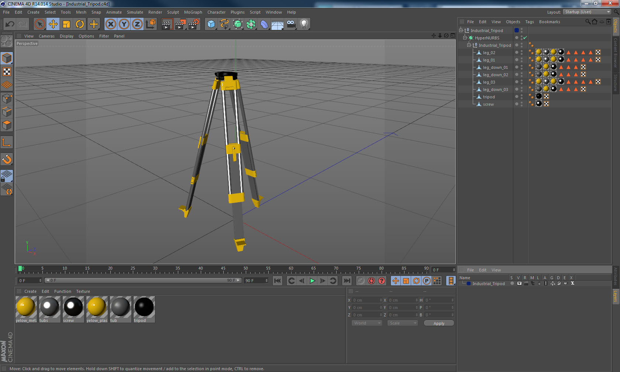Enable the Axis mode tool

7,143
